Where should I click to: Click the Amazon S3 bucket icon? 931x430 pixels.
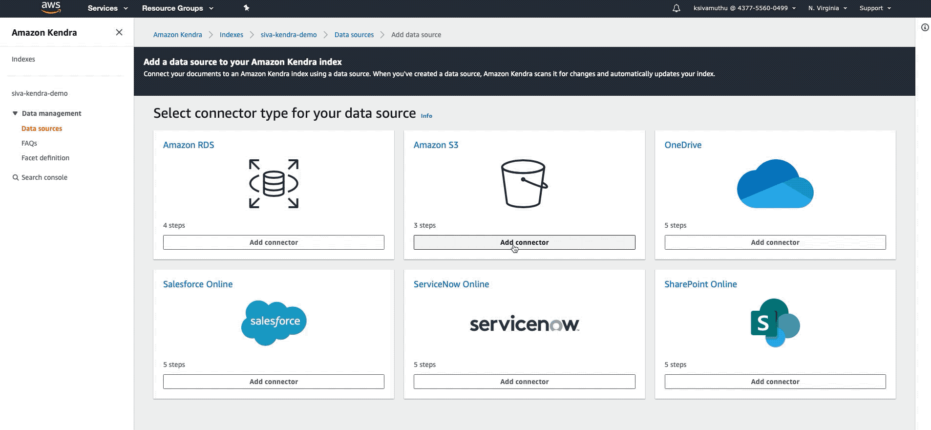click(x=524, y=184)
